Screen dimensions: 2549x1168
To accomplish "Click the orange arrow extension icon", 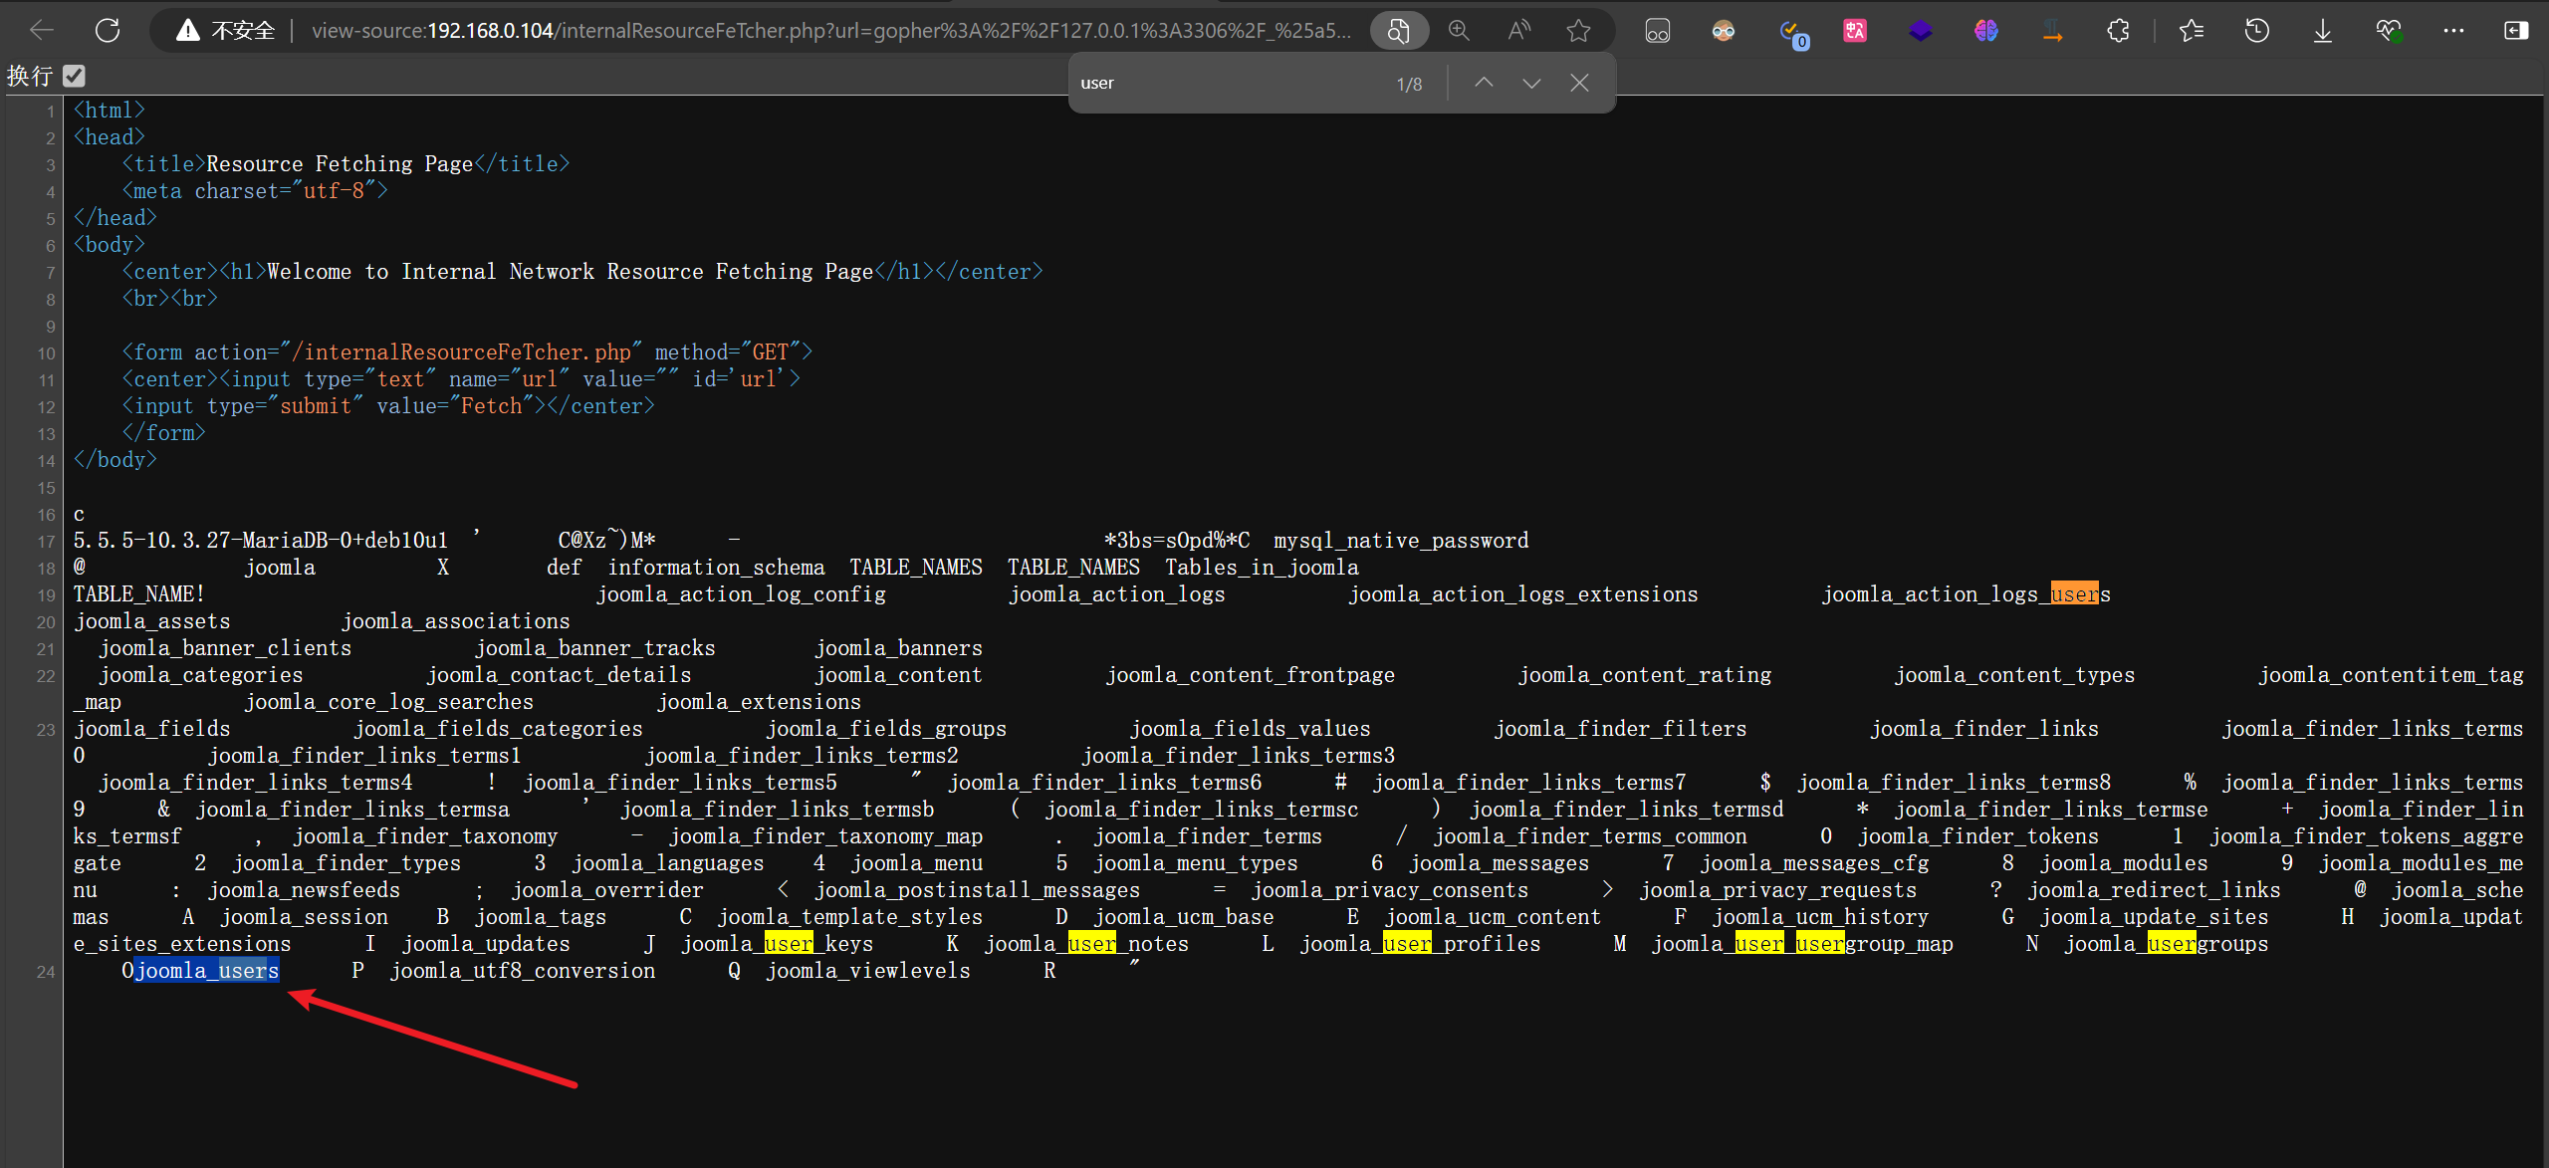I will pyautogui.click(x=2052, y=31).
